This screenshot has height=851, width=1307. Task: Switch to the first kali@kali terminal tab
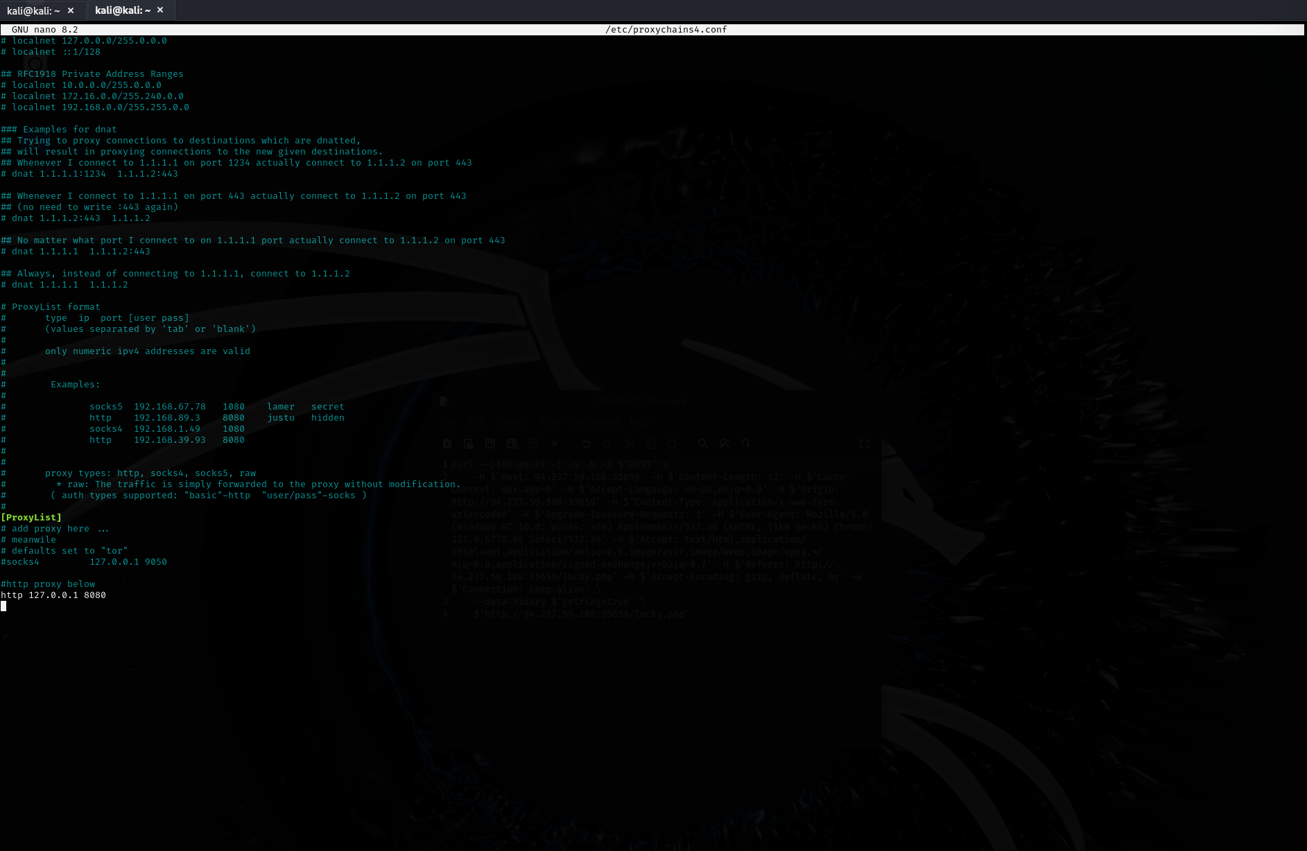(33, 10)
